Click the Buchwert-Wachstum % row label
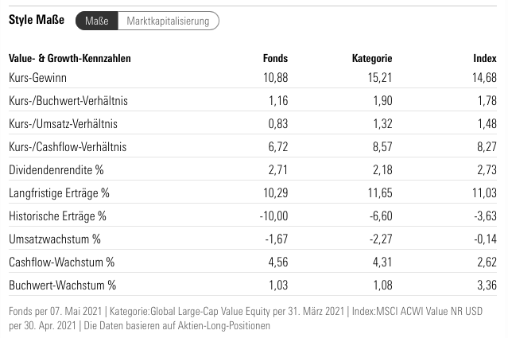508x338 pixels. pos(63,285)
